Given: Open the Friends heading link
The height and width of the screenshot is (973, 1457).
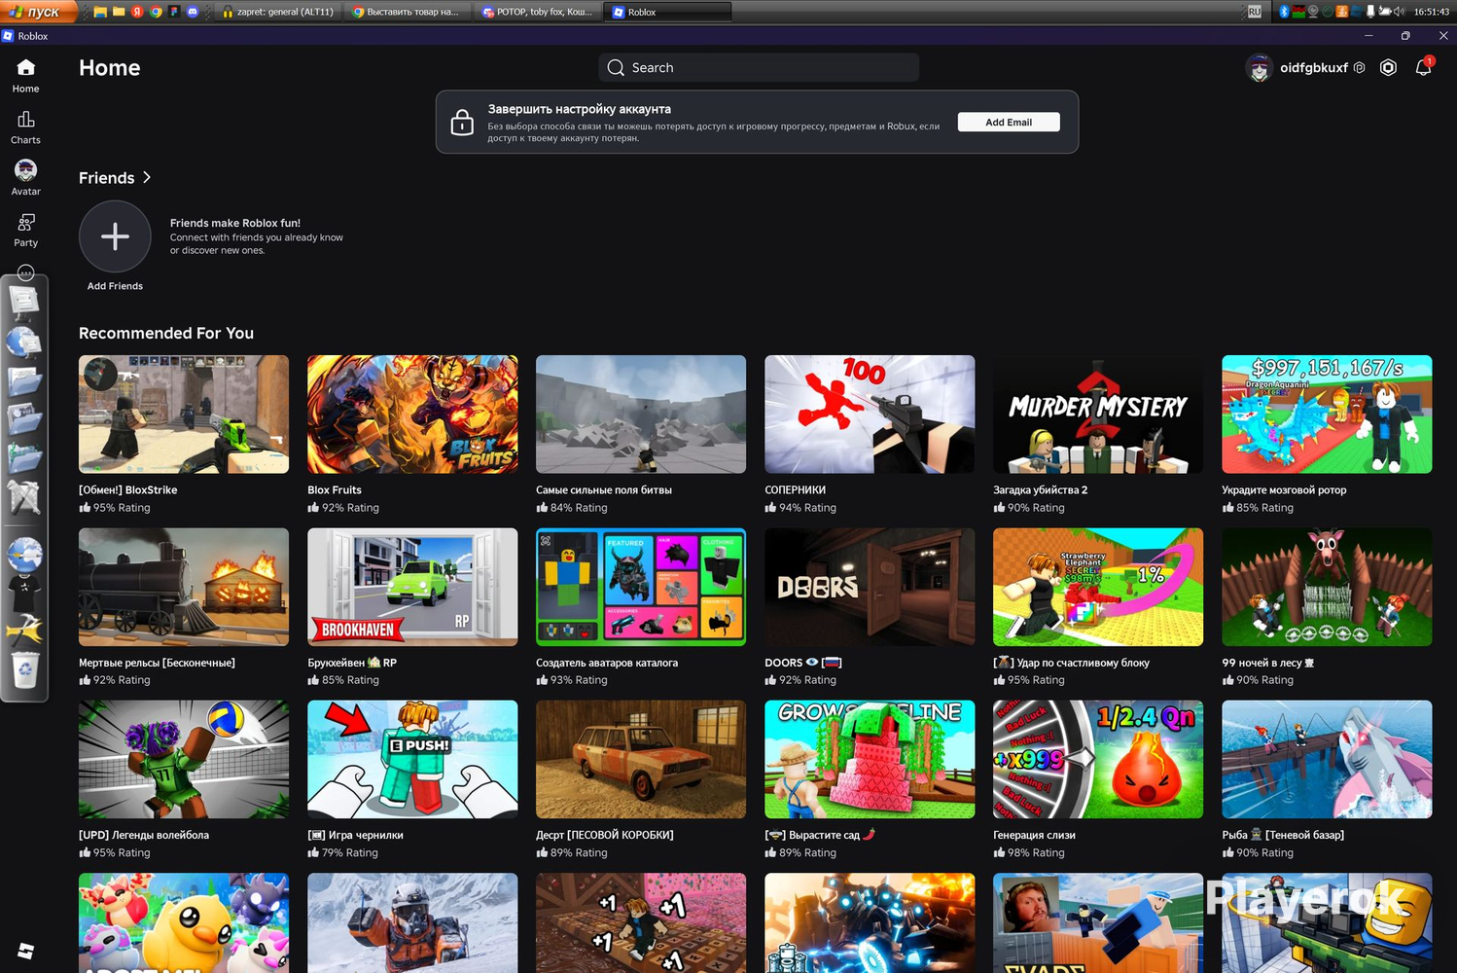Looking at the screenshot, I should pyautogui.click(x=107, y=178).
